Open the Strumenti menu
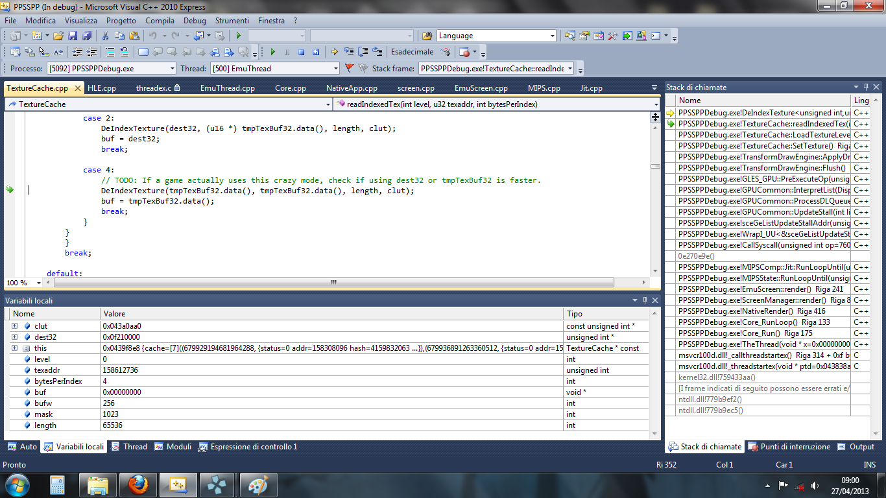Image resolution: width=886 pixels, height=498 pixels. point(232,21)
